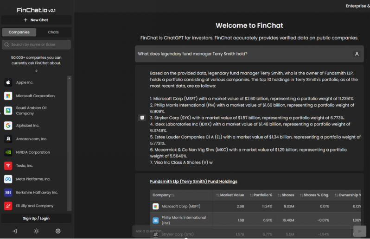Click the login arrow icon at sidebar bottom
370x239 pixels.
15,231
